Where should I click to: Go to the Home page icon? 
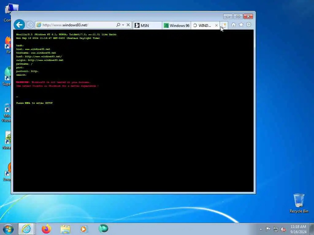[233, 25]
